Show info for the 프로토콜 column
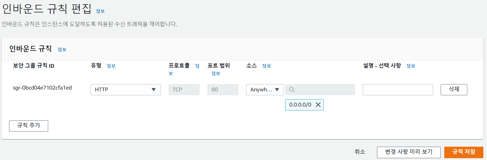The width and height of the screenshot is (487, 160). coord(197,66)
